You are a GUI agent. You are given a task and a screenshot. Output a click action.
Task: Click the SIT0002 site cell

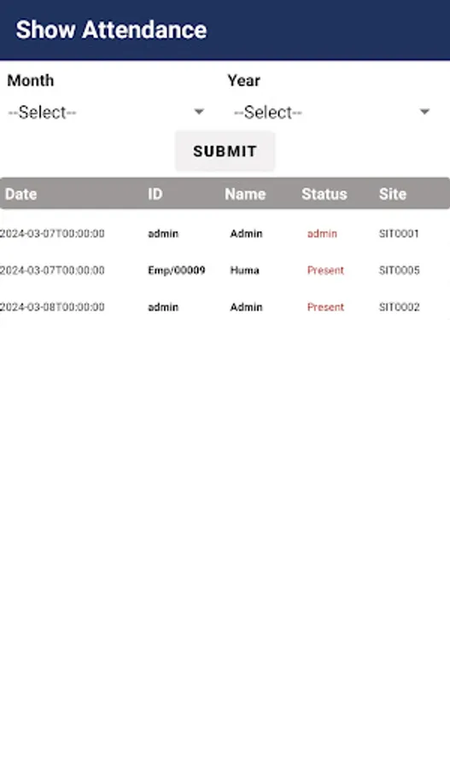(399, 307)
